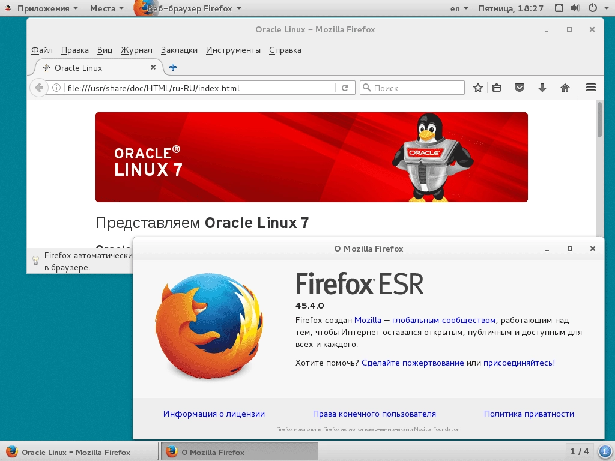This screenshot has width=615, height=461.
Task: Maximize the About Mozilla Firefox dialog
Action: (570, 249)
